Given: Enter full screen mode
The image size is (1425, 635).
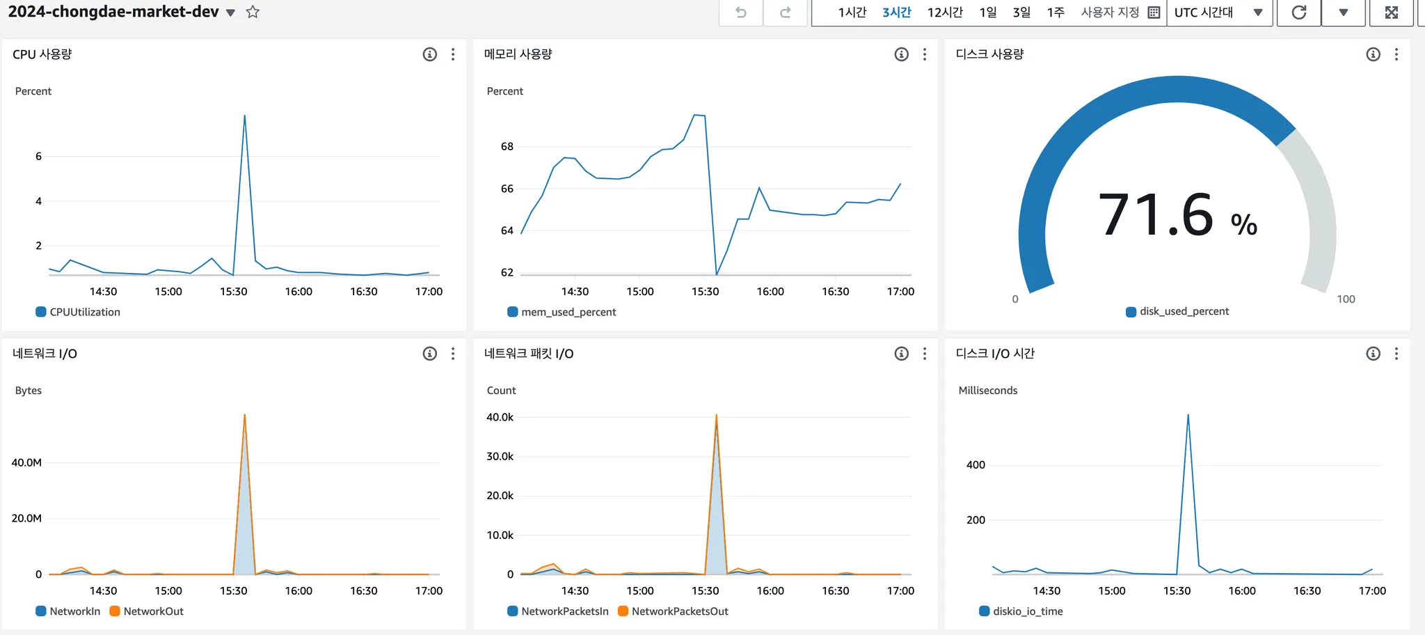Looking at the screenshot, I should coord(1392,13).
